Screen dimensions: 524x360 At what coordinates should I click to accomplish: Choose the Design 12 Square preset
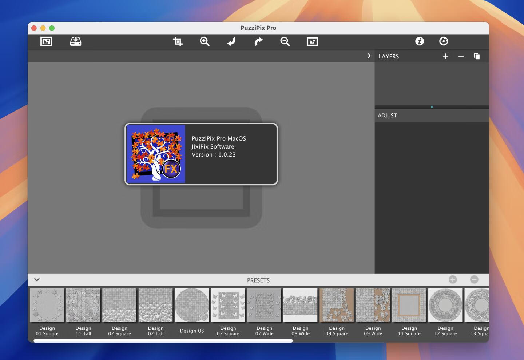[x=445, y=312]
